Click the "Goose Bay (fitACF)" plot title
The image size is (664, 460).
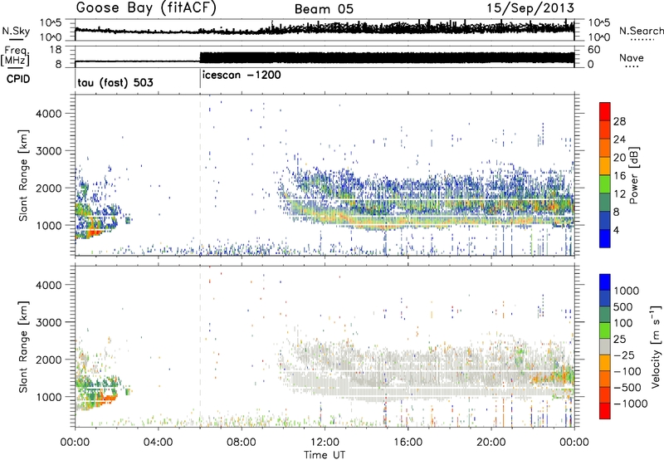click(x=146, y=8)
